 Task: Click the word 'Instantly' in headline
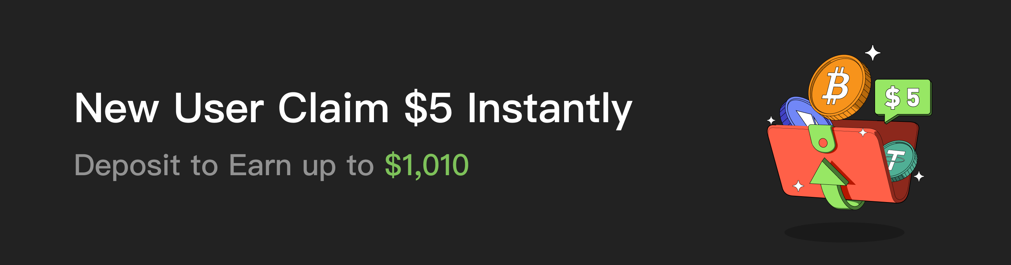[x=550, y=110]
